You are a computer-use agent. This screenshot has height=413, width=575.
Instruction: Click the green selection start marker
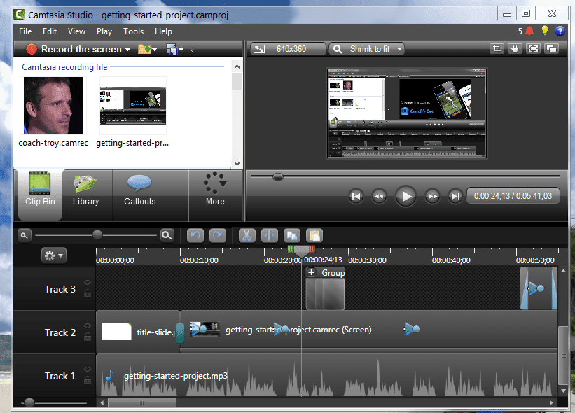[x=291, y=249]
